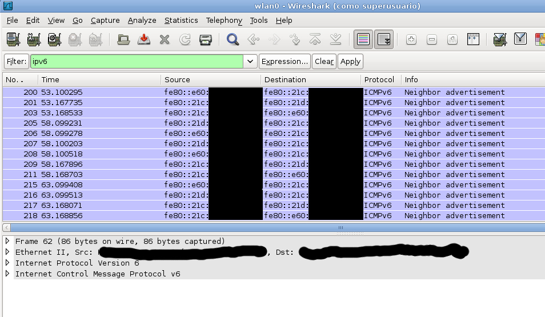Open coloring rules icon
Image resolution: width=545 pixels, height=317 pixels.
pos(540,39)
